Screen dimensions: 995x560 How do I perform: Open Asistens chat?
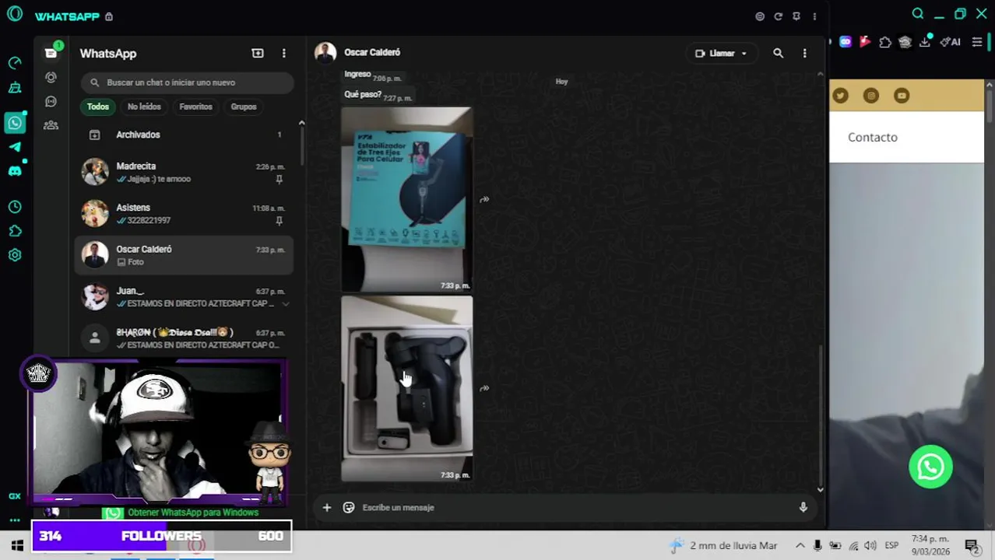184,213
